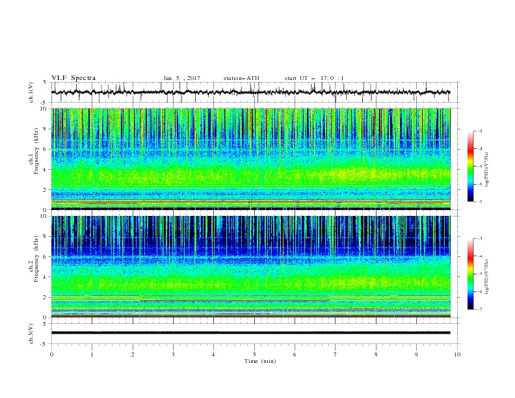Image resolution: width=515 pixels, height=398 pixels.
Task: Click the 'station=ATH' header label
Action: (x=241, y=78)
